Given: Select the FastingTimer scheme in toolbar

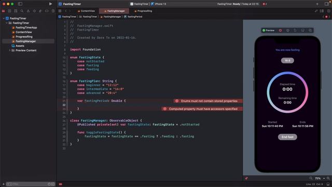Looking at the screenshot, I should (x=140, y=4).
